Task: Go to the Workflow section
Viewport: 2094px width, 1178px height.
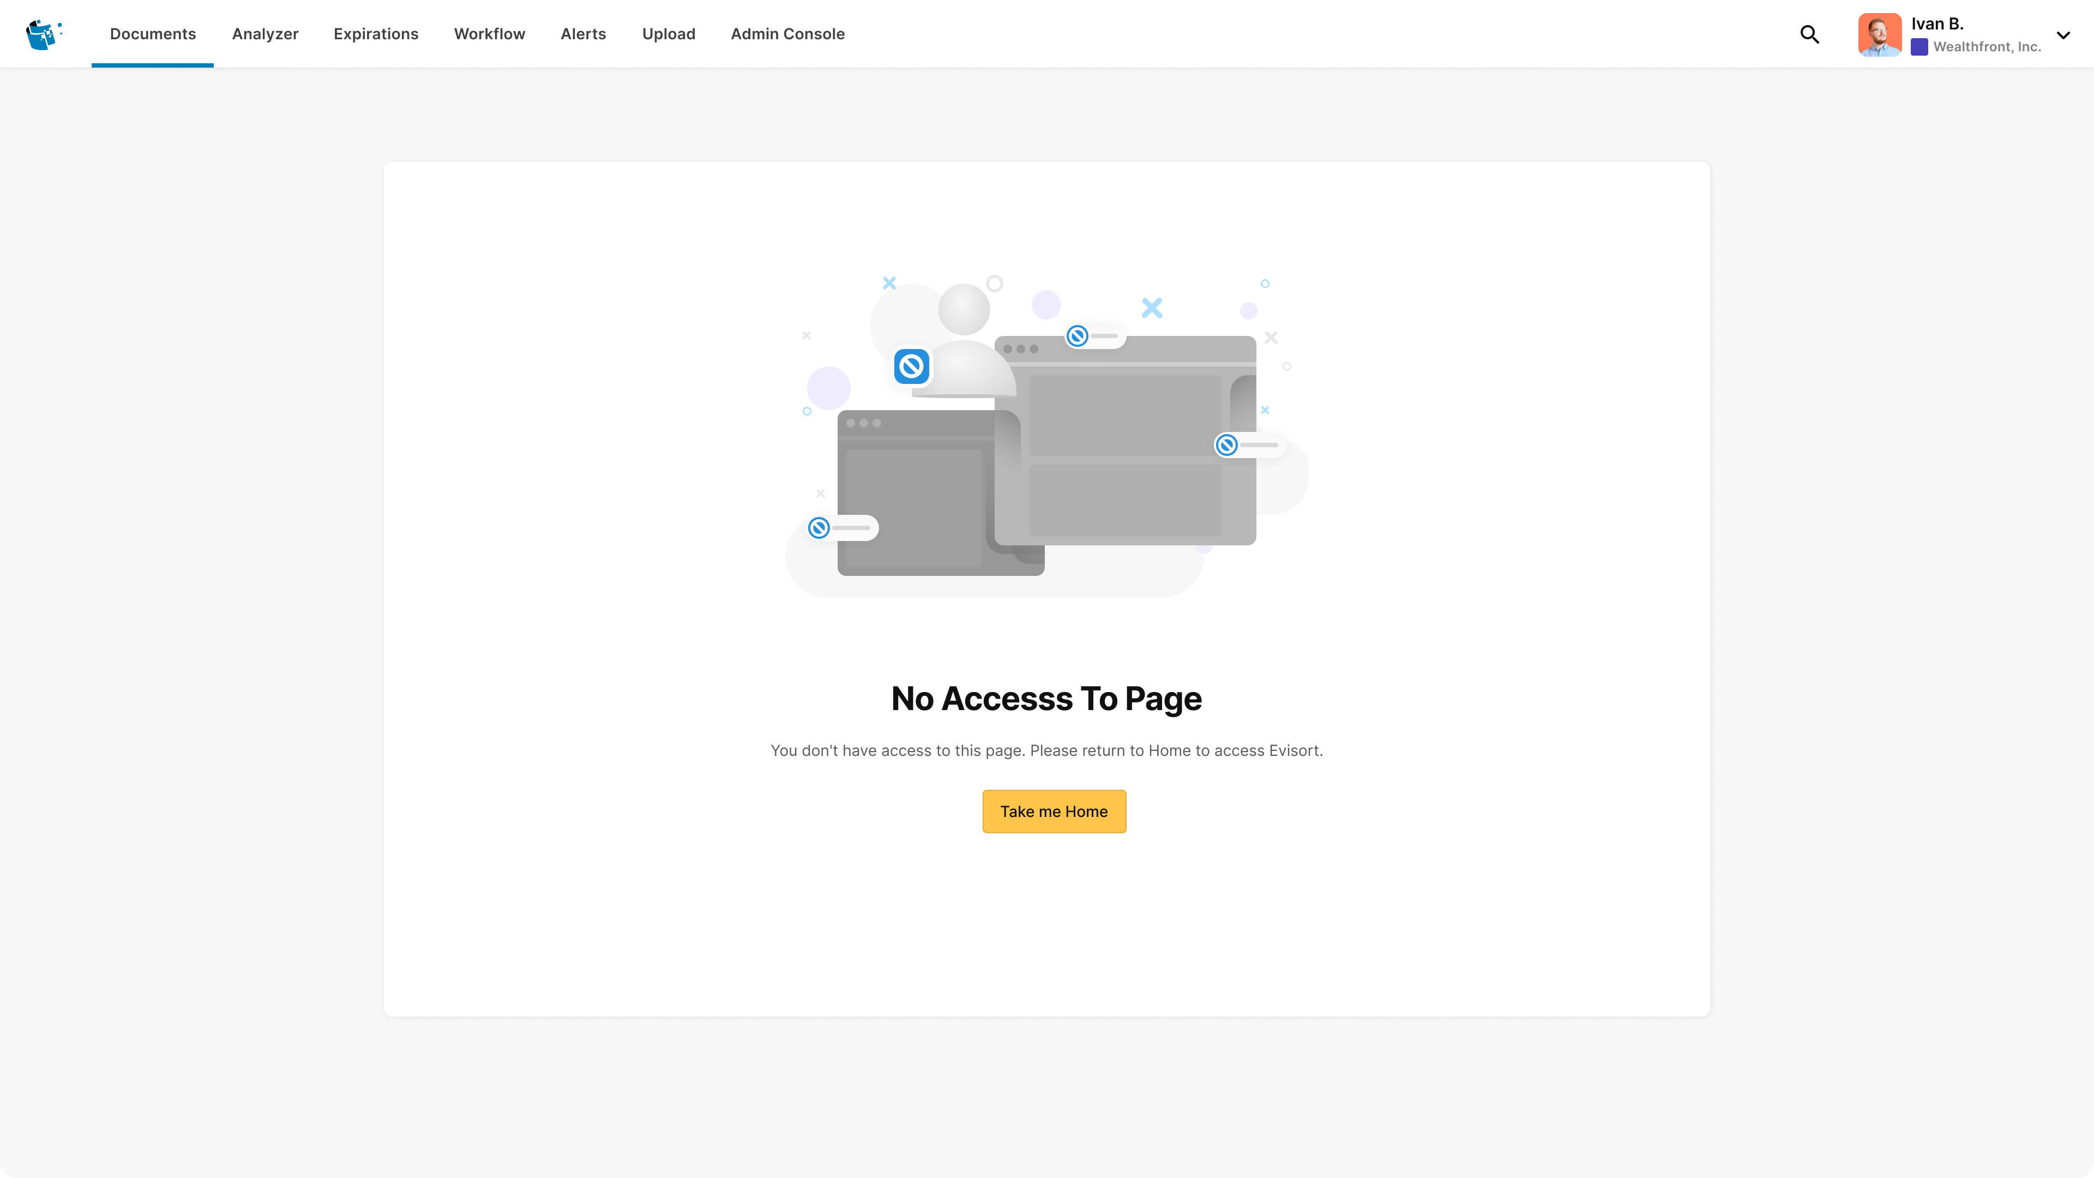Action: (x=489, y=33)
